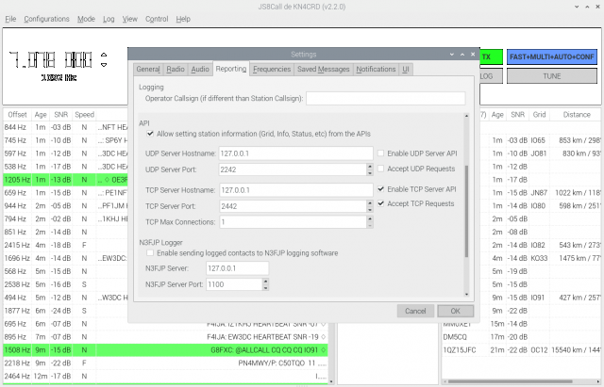Decrease the dial frequency with the down arrow
Screen dimensions: 604x387
coord(104,64)
